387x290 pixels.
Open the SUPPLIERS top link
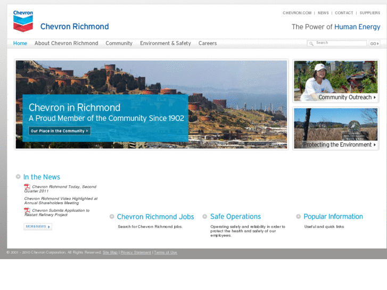coord(370,13)
